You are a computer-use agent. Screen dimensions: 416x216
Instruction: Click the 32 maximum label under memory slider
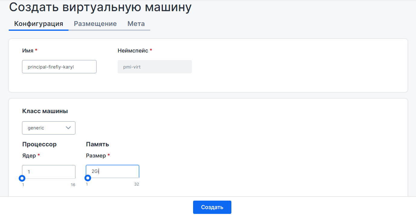pos(137,184)
